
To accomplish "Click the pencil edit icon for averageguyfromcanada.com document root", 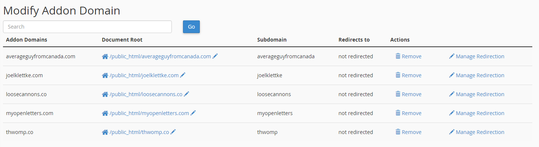I will pos(215,56).
